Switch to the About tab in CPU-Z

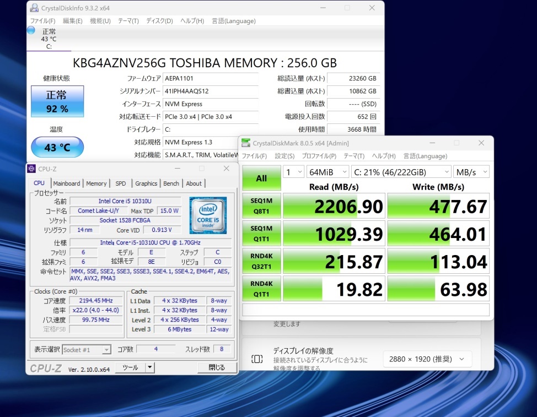194,183
